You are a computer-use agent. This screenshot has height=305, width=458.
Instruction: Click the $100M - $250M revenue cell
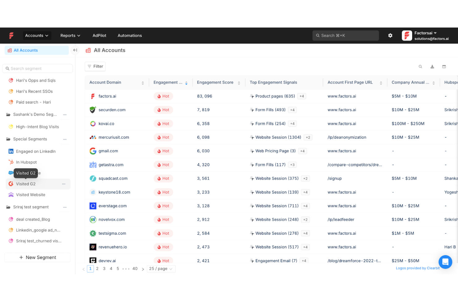click(x=408, y=124)
